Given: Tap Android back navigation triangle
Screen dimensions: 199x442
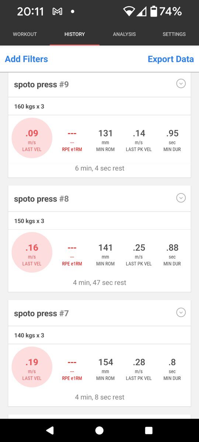Looking at the screenshot, I should coord(50,430).
